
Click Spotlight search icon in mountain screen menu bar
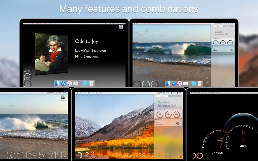pos(175,93)
